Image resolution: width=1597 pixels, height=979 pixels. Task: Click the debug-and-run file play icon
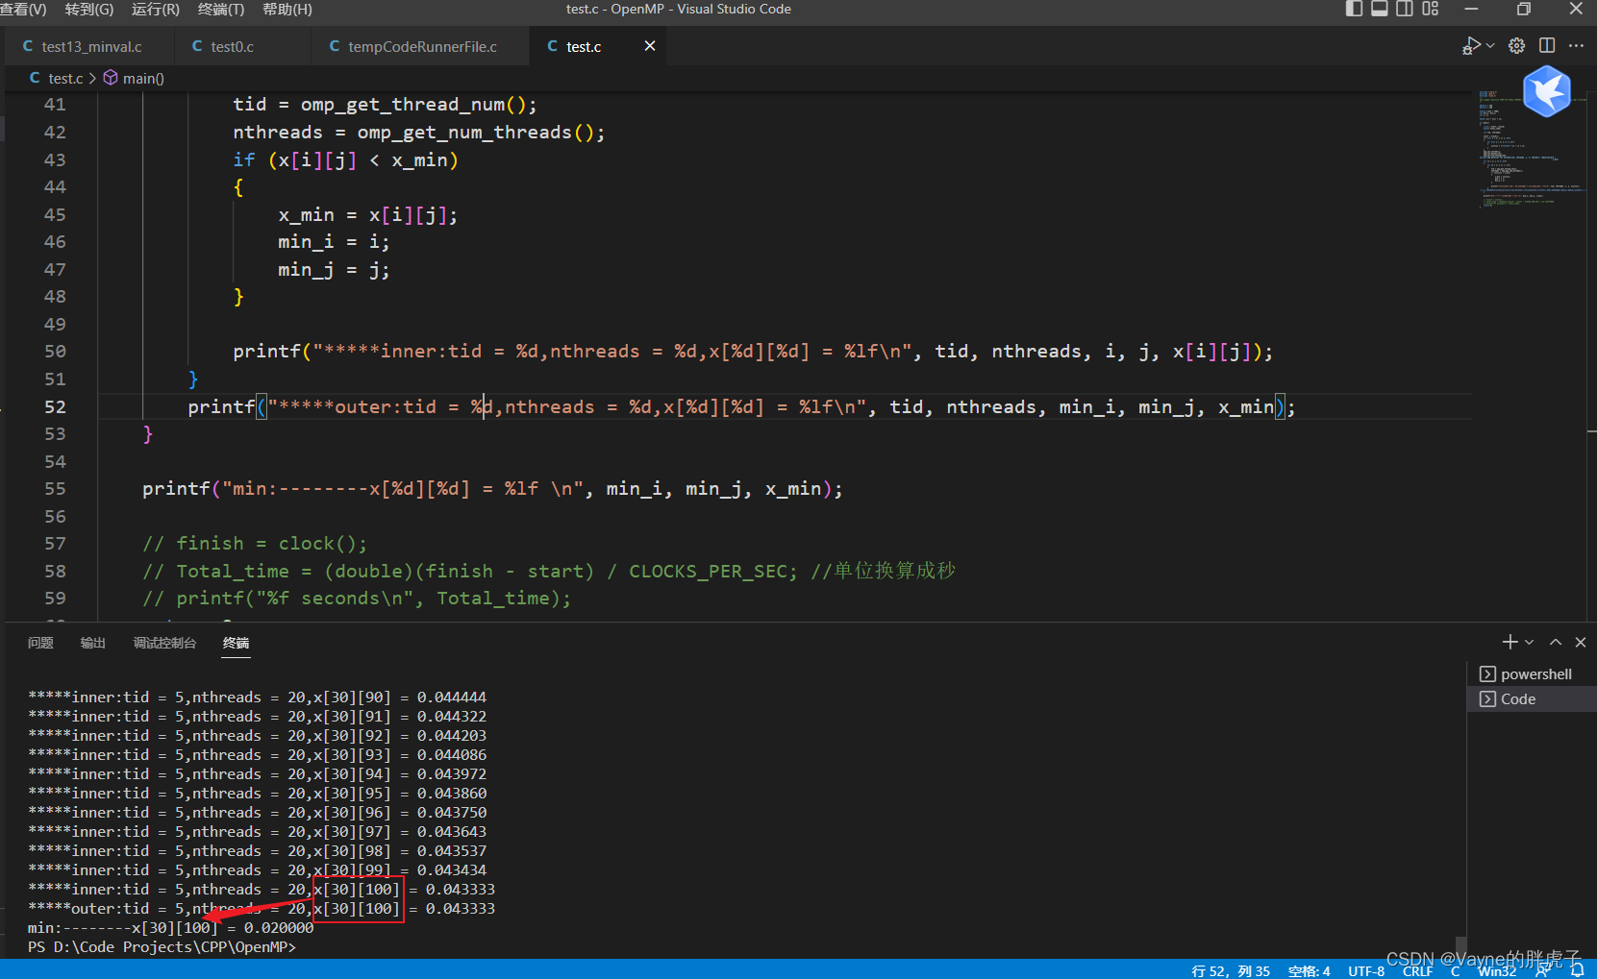[x=1470, y=46]
